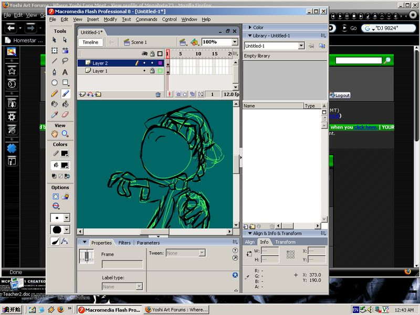Select the Eraser tool
The image size is (420, 315).
(x=65, y=114)
